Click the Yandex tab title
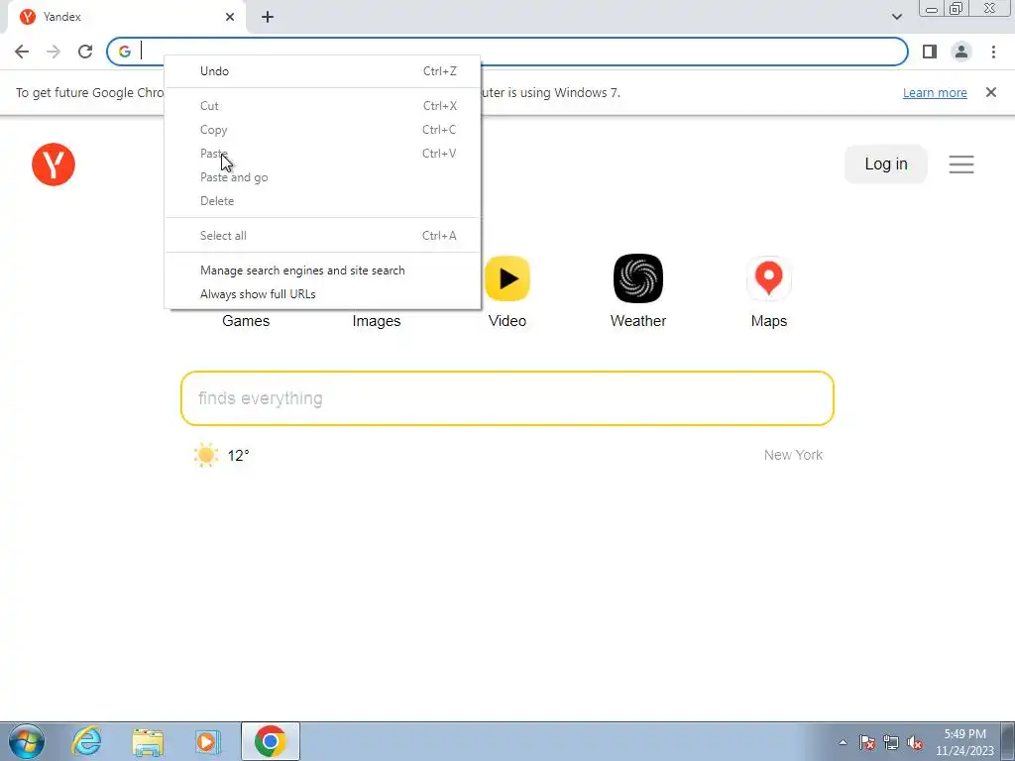Image resolution: width=1015 pixels, height=761 pixels. (62, 17)
